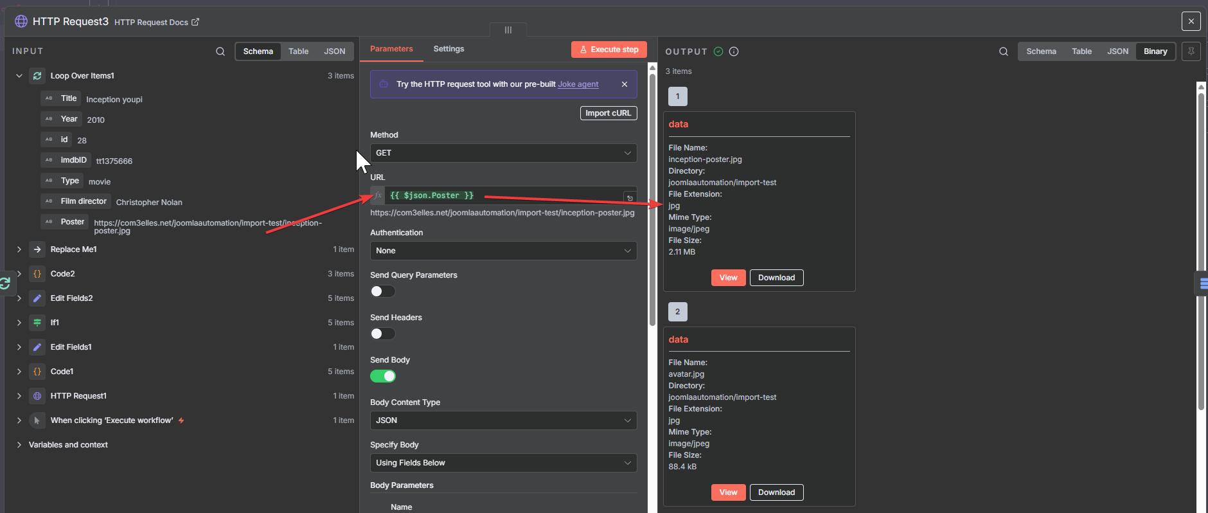Click the search icon in the OUTPUT panel
1208x513 pixels.
point(1004,51)
